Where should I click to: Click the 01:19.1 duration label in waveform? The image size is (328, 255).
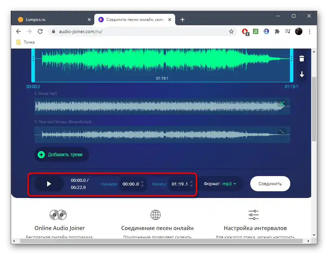coord(162,78)
